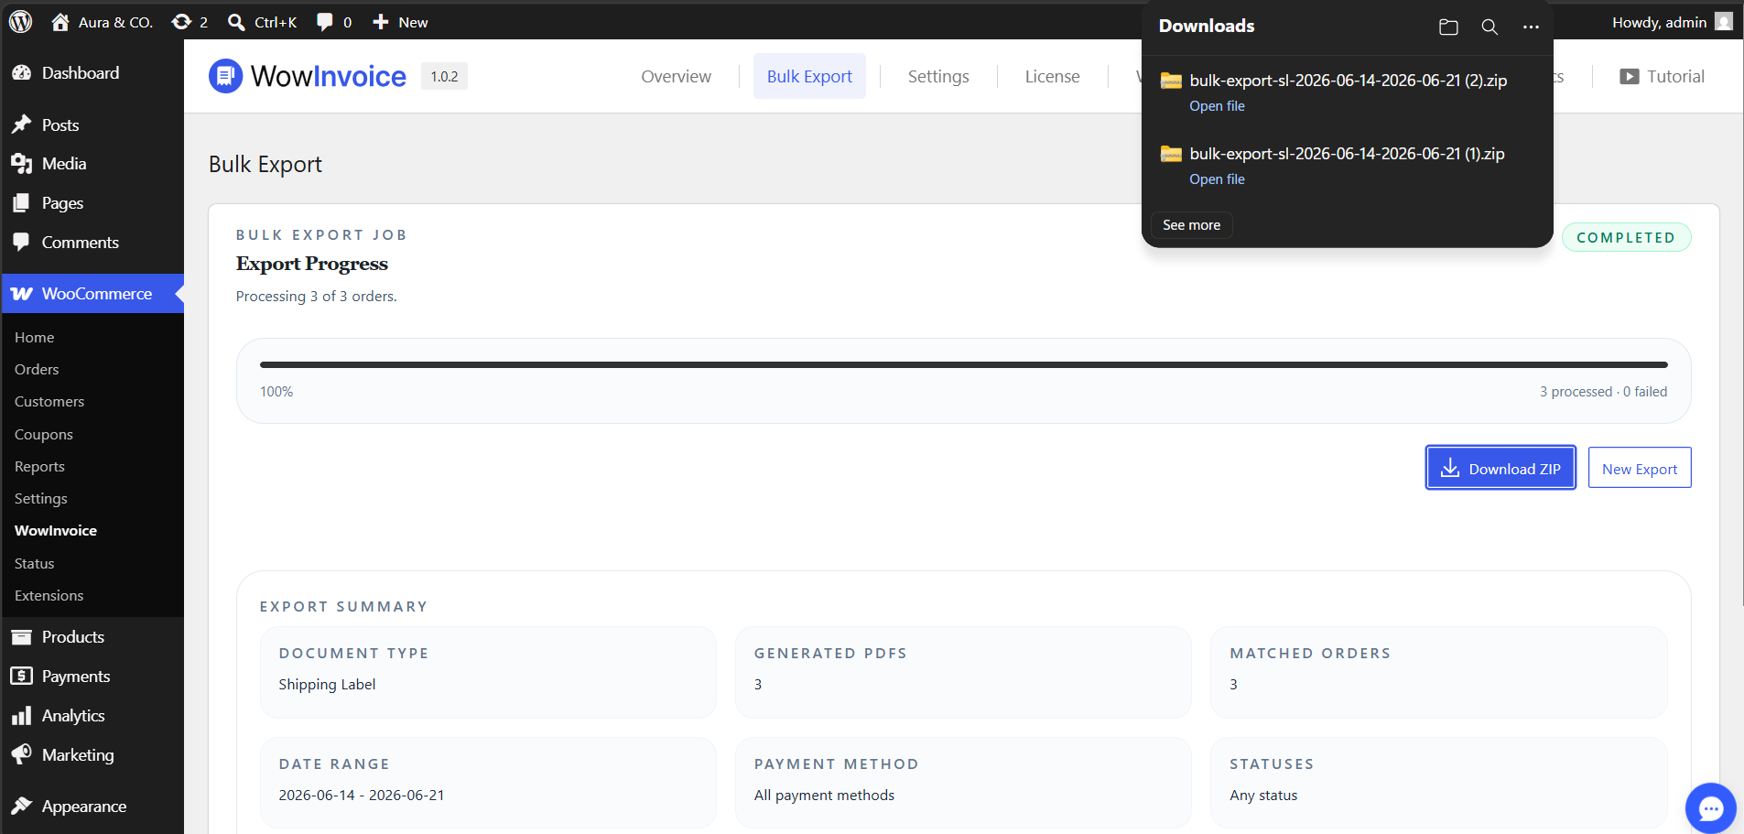
Task: Open the Payments menu
Action: [92, 677]
